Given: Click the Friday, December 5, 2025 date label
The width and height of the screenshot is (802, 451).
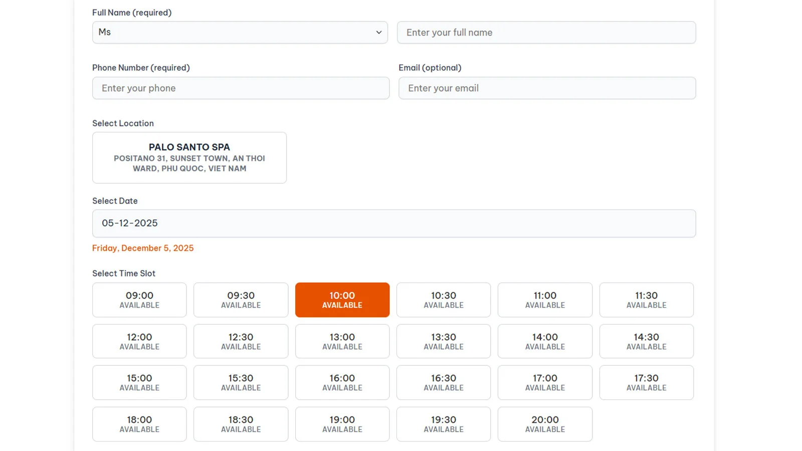Looking at the screenshot, I should pos(143,248).
